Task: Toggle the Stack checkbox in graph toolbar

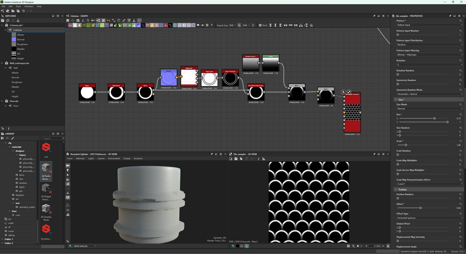Action: (260, 25)
